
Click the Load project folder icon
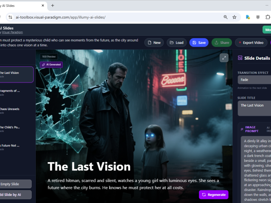click(171, 42)
